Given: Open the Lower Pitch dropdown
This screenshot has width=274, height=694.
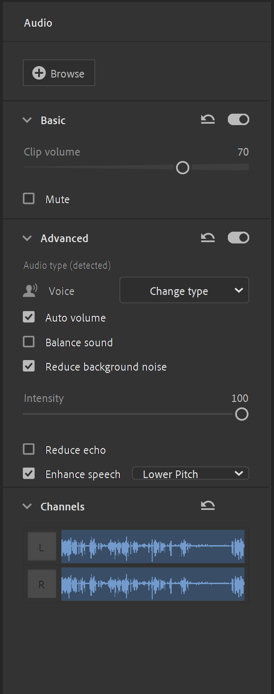Looking at the screenshot, I should click(190, 474).
